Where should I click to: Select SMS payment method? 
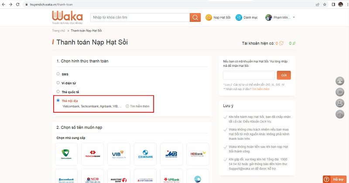click(58, 74)
